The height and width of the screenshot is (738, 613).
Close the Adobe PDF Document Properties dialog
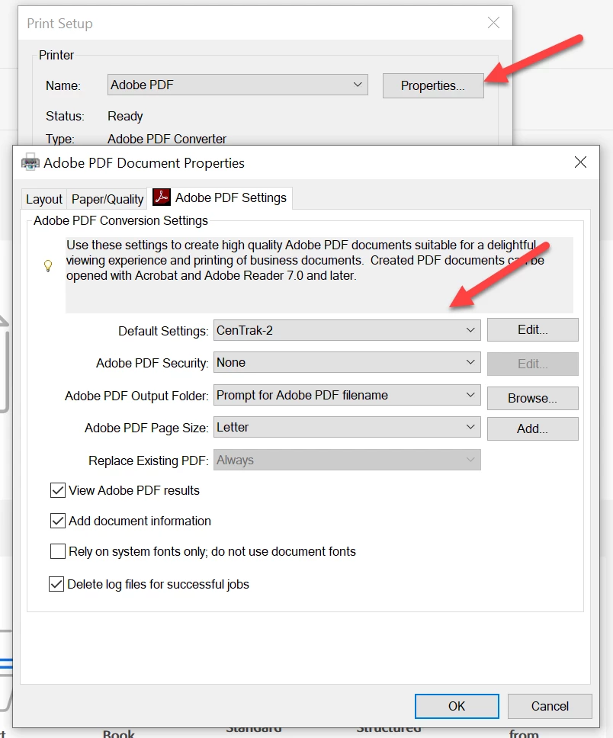(x=580, y=162)
